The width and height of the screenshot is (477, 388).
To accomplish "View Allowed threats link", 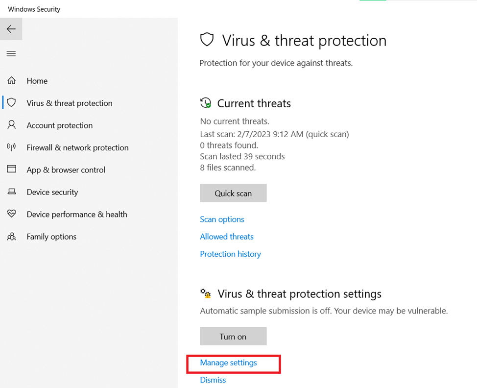I will 227,237.
